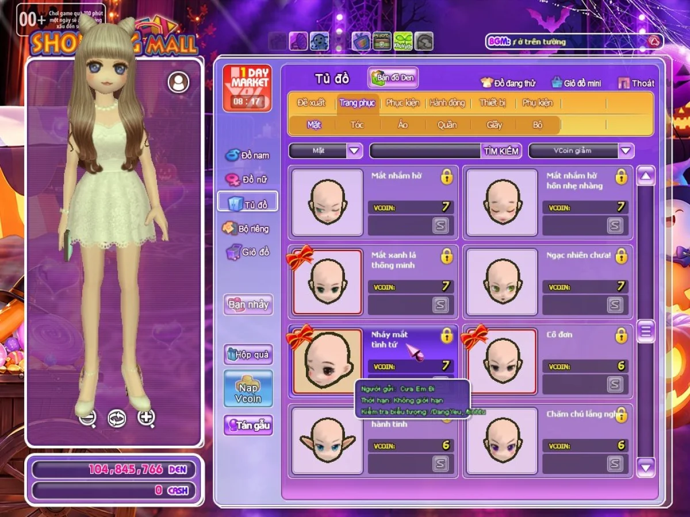This screenshot has height=517, width=690.
Task: Click the S icon for the Cô đơn item
Action: click(x=615, y=384)
